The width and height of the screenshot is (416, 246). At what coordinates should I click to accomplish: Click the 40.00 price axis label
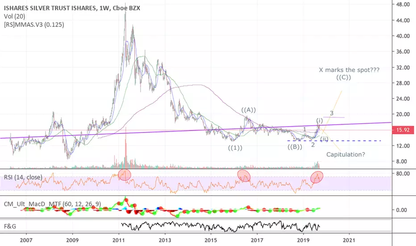[403, 36]
